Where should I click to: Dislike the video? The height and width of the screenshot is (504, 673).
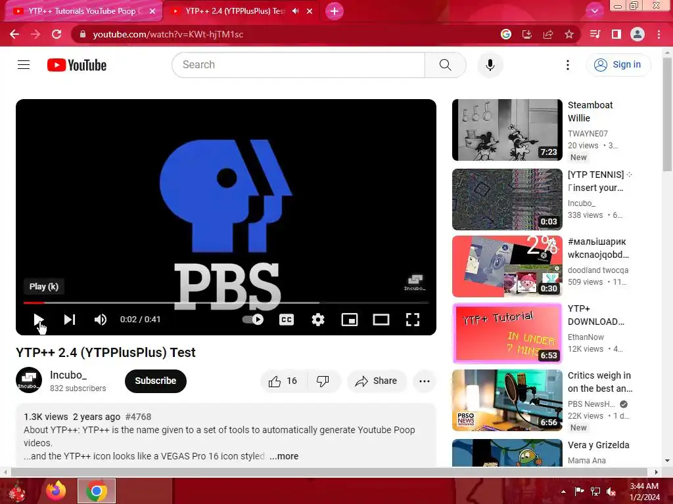(323, 381)
